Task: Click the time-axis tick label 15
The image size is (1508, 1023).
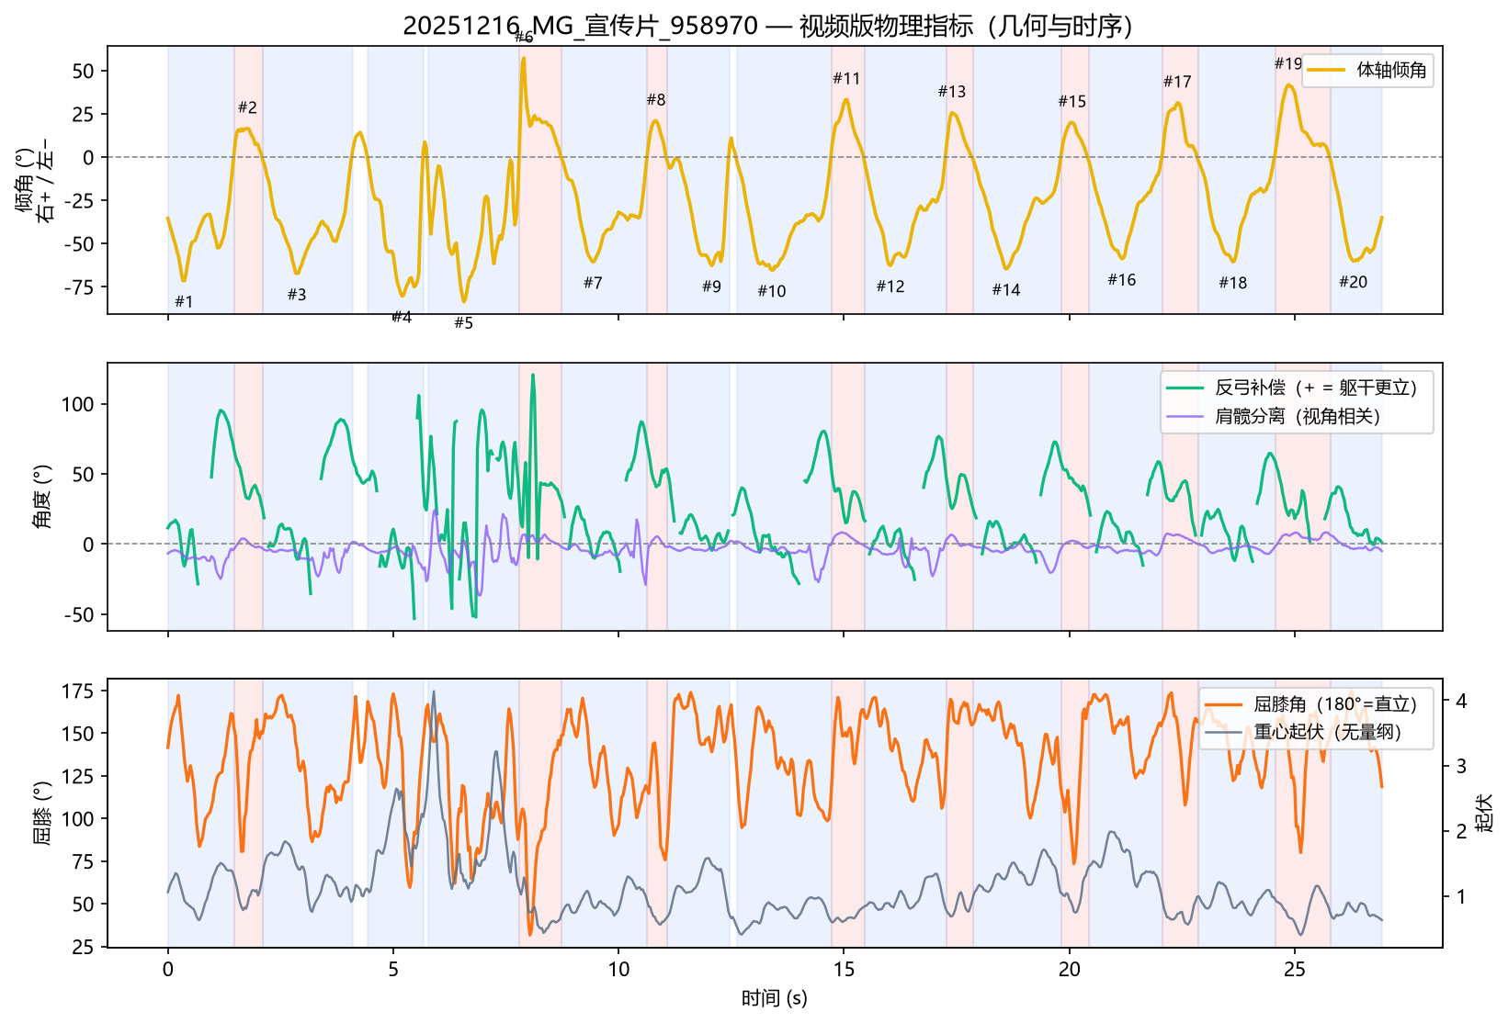Action: [844, 969]
